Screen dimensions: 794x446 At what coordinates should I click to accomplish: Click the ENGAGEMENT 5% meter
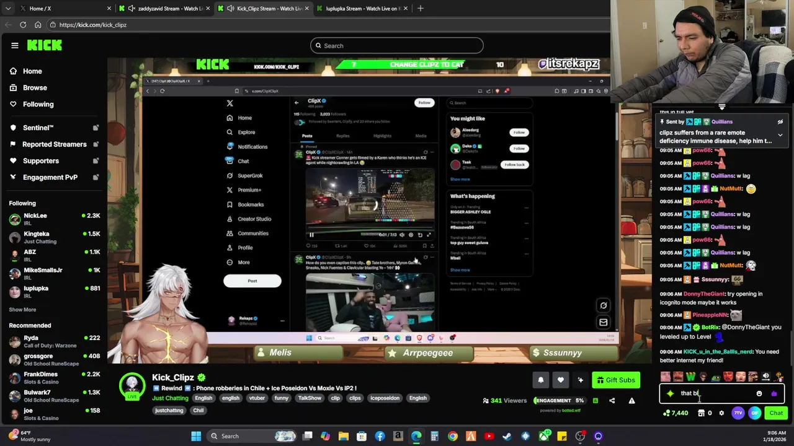click(x=559, y=401)
